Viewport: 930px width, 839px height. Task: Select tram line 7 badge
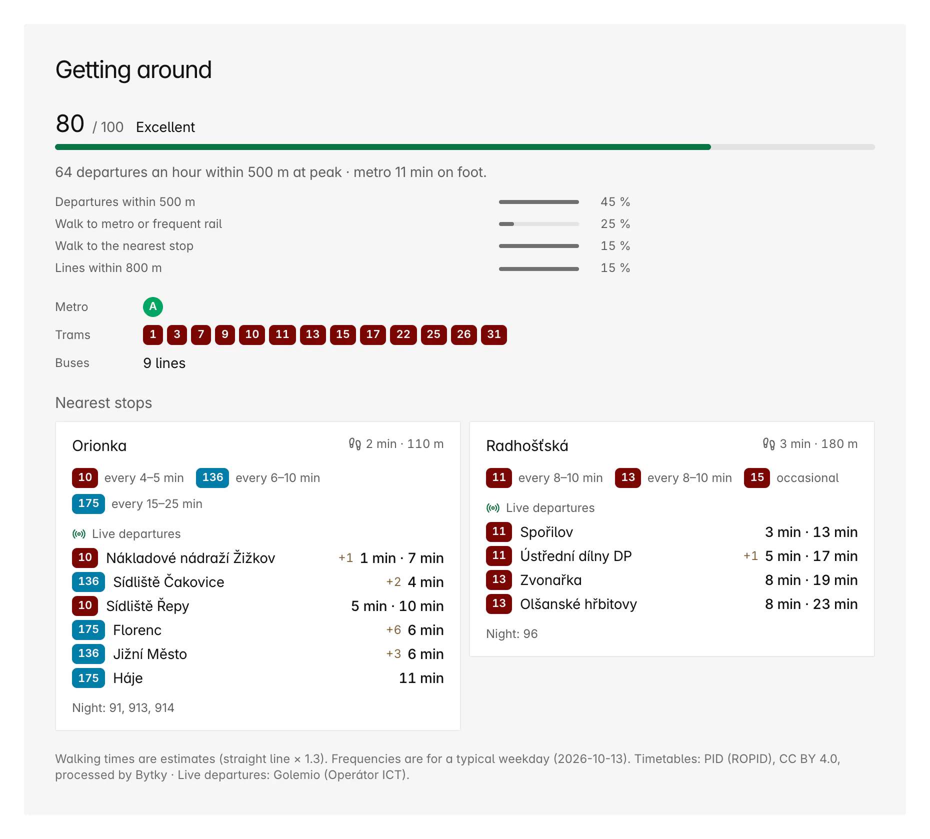point(201,335)
